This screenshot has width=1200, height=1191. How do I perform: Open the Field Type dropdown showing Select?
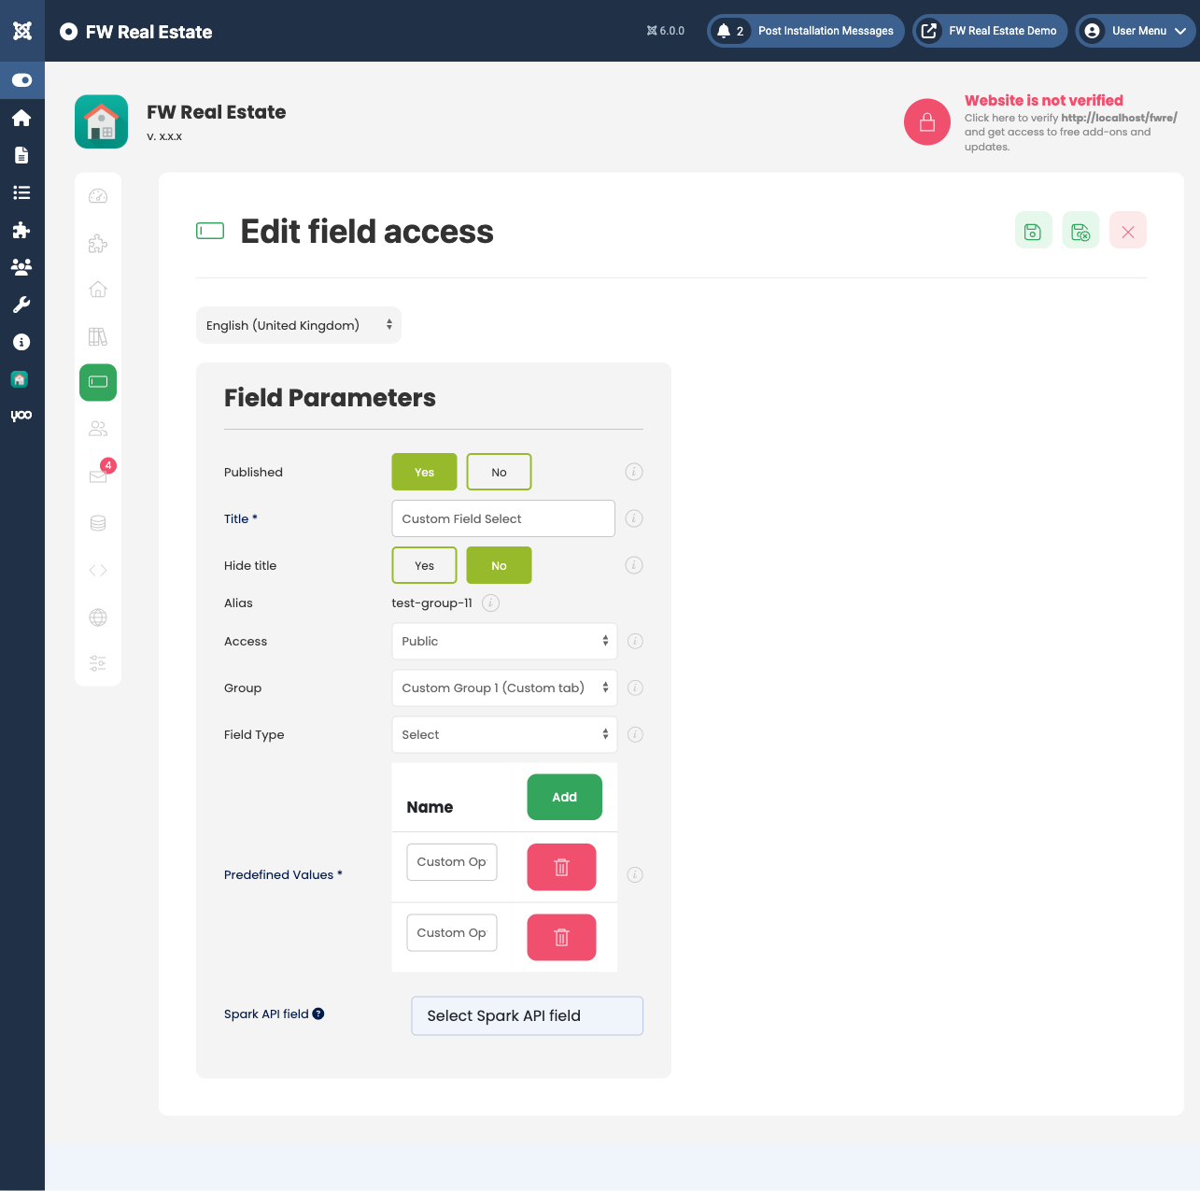(503, 734)
